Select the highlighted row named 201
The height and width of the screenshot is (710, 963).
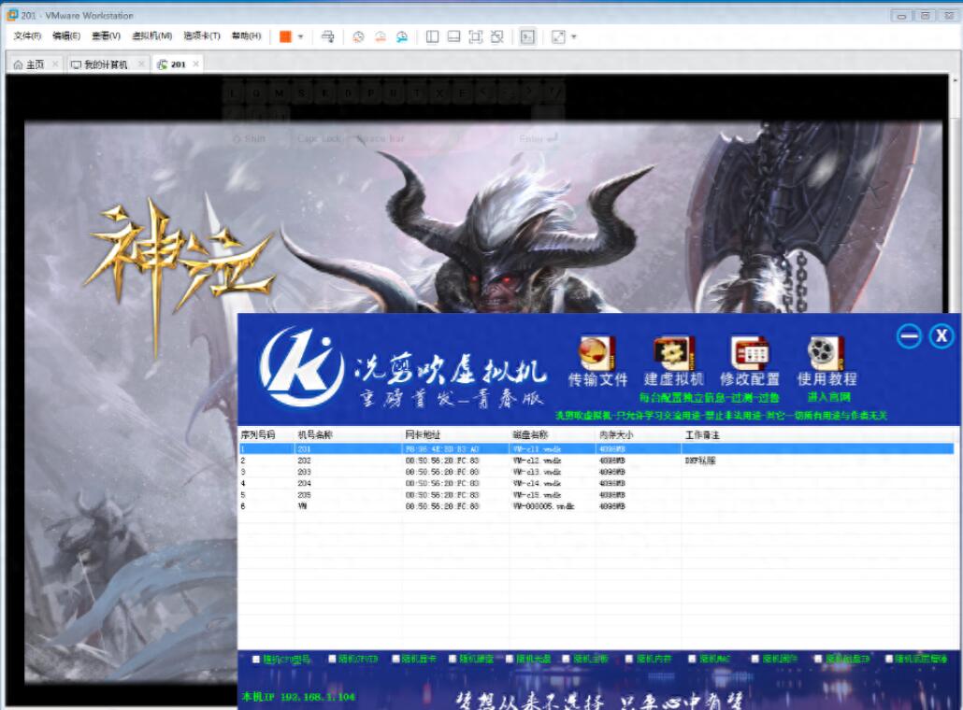point(596,449)
